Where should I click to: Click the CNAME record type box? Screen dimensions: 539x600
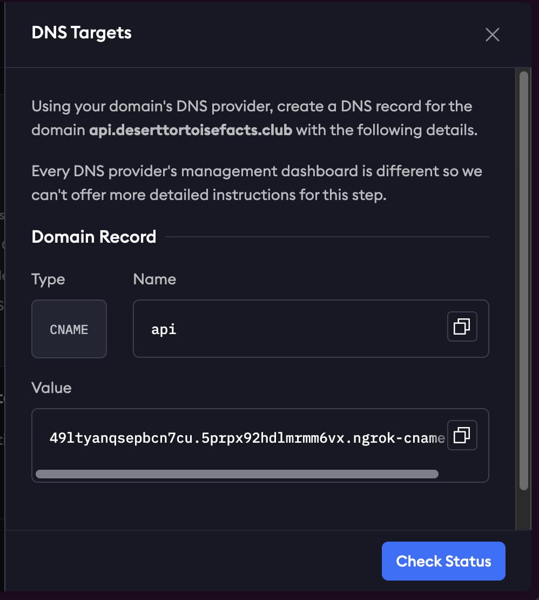tap(69, 329)
